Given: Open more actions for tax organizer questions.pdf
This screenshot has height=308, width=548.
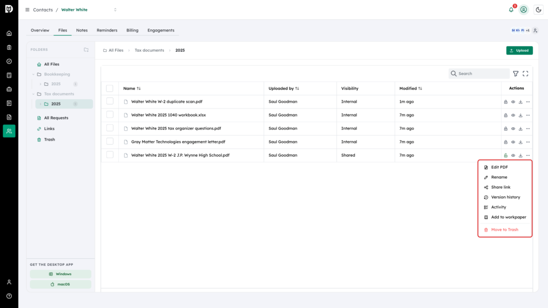Looking at the screenshot, I should pos(528,128).
